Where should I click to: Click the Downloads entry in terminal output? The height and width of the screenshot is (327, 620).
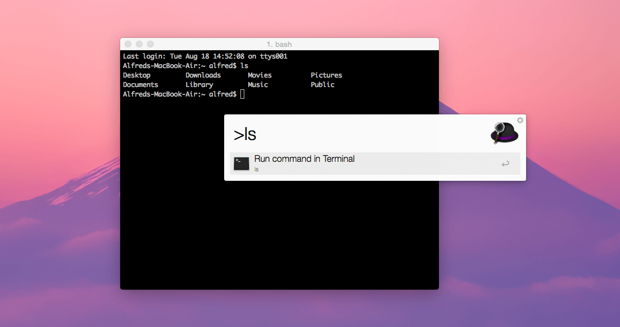point(203,75)
